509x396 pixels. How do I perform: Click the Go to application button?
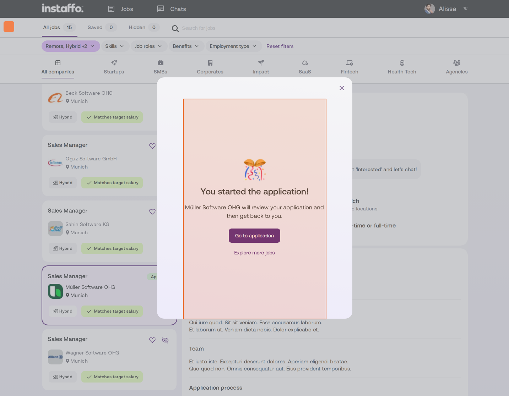pos(254,236)
